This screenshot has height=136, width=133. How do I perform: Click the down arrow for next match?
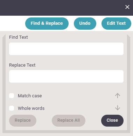tap(118, 108)
